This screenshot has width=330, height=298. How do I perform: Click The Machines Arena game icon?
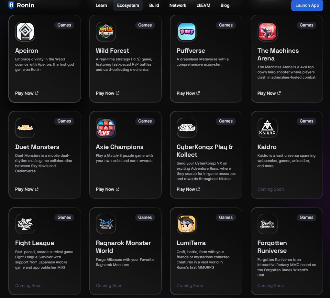[x=267, y=32]
